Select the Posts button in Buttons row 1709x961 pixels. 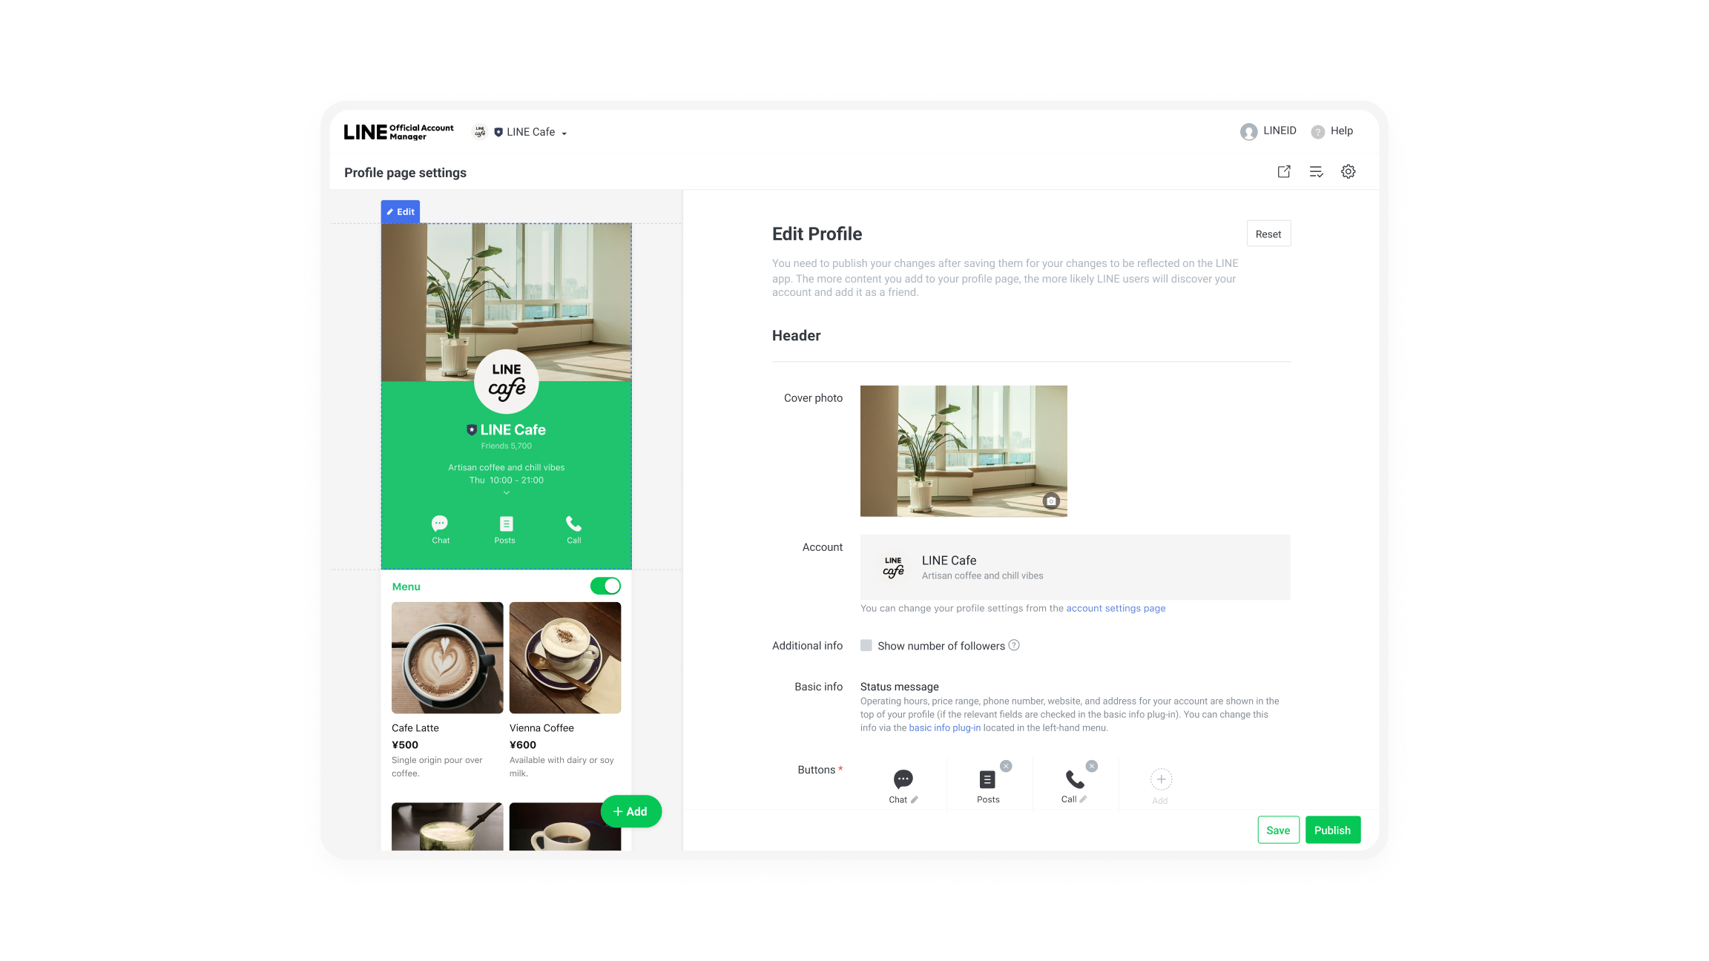click(x=988, y=785)
